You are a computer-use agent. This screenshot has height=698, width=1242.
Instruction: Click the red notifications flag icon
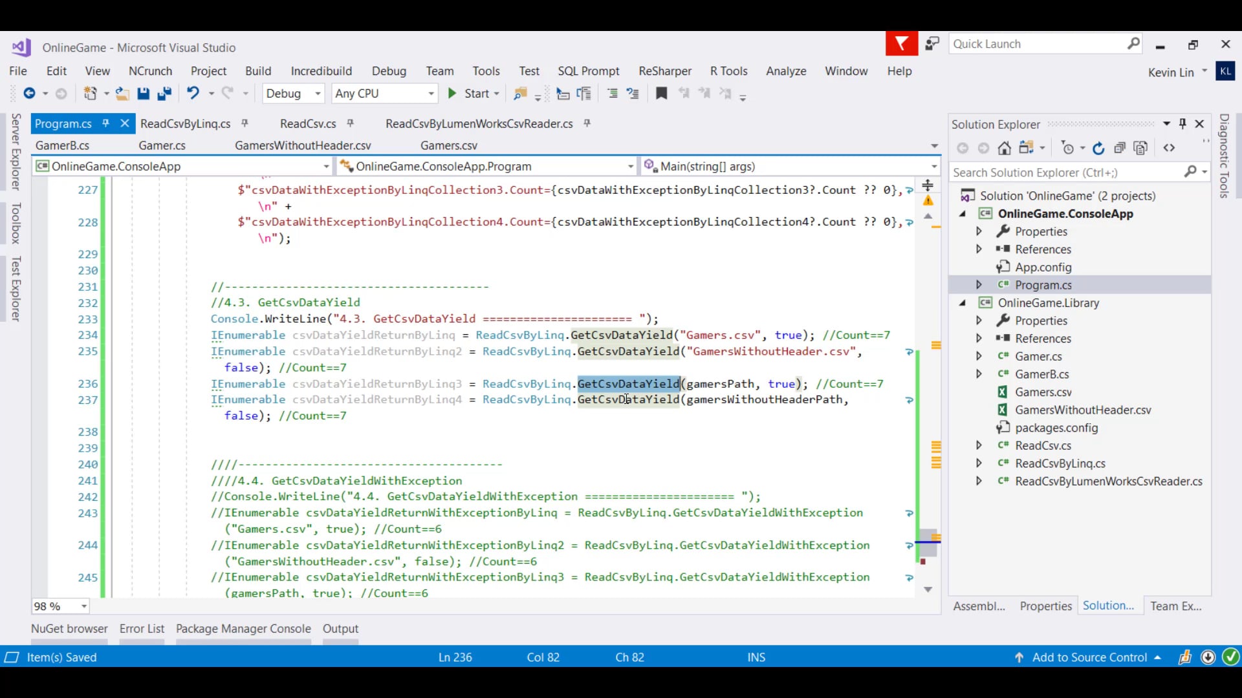click(x=901, y=44)
